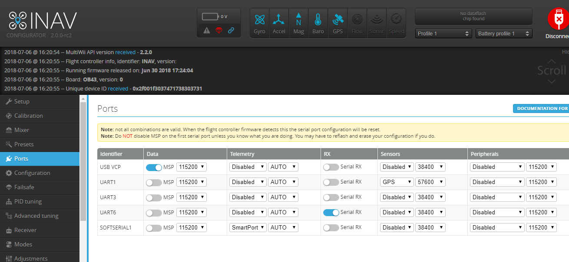Screen dimensions: 569x262
Task: Click the Scroll log control
Action: point(551,71)
